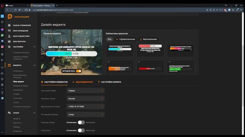
Task: Select the cyan progress bar preset
Action: pyautogui.click(x=120, y=50)
